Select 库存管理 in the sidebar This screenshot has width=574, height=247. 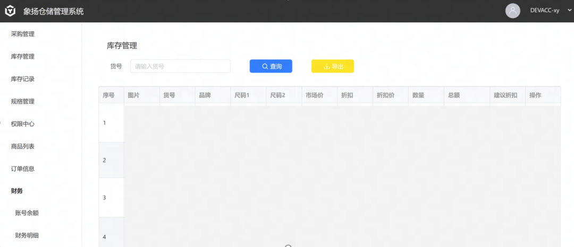pos(23,57)
